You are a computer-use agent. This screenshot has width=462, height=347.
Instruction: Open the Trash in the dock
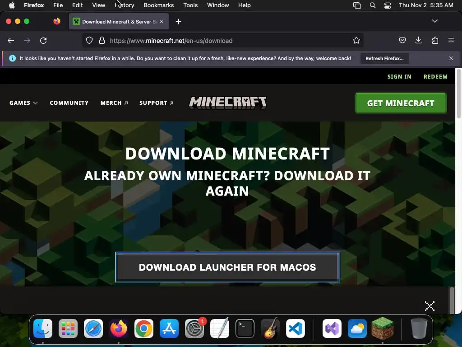tap(419, 328)
